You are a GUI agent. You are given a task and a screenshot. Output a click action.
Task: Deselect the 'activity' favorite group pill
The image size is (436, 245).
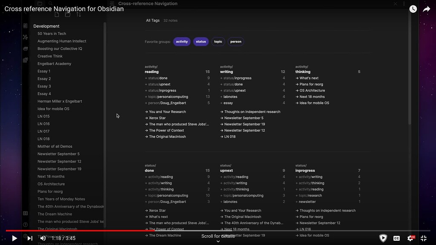click(182, 41)
